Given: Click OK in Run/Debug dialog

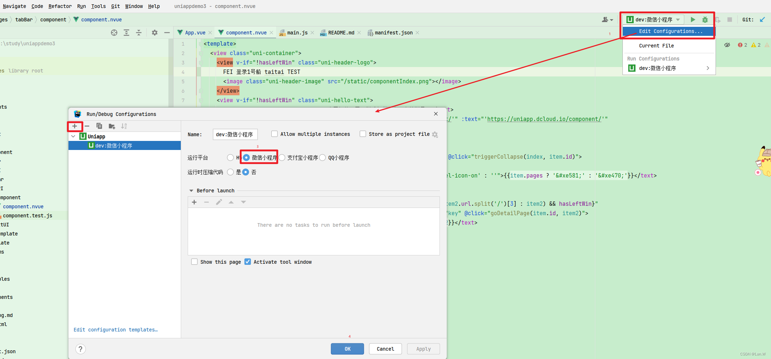Looking at the screenshot, I should point(347,349).
